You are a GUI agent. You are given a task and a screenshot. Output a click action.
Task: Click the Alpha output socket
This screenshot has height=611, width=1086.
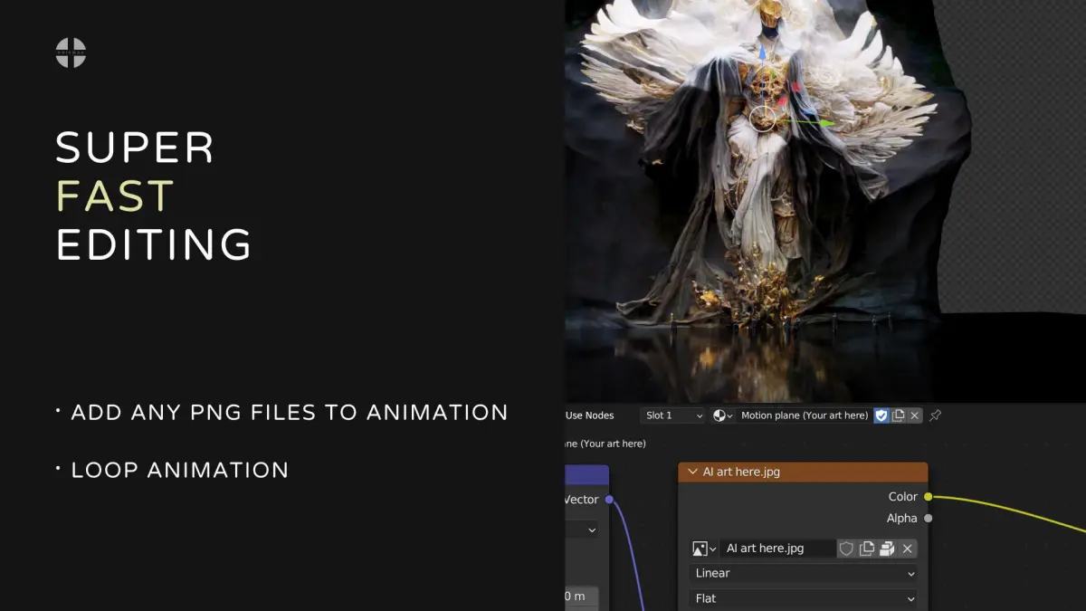(929, 518)
